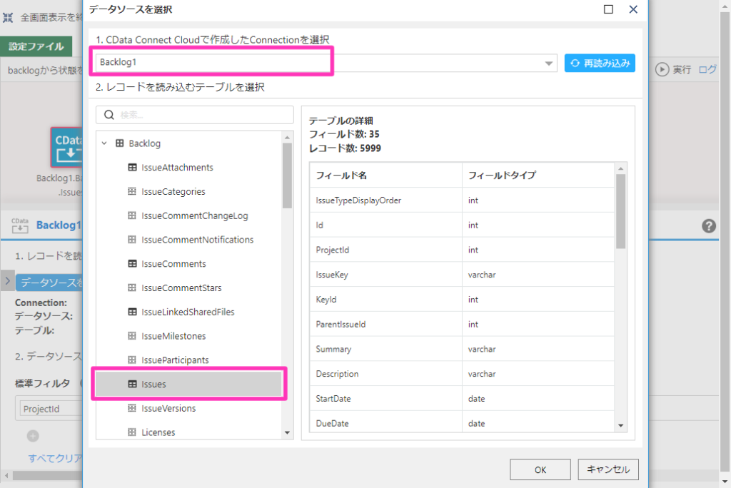
Task: Click the キャンセル button
Action: pyautogui.click(x=608, y=469)
